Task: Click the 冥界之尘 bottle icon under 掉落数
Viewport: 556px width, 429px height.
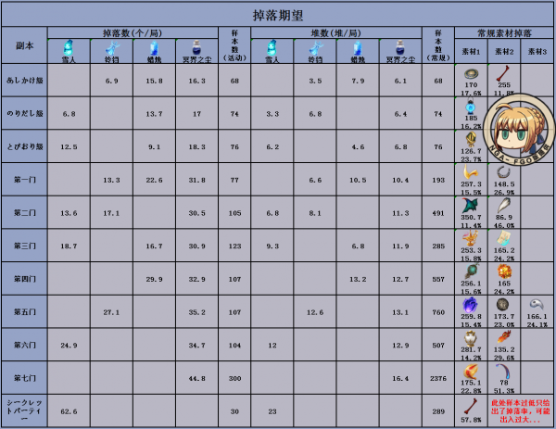Action: (196, 48)
